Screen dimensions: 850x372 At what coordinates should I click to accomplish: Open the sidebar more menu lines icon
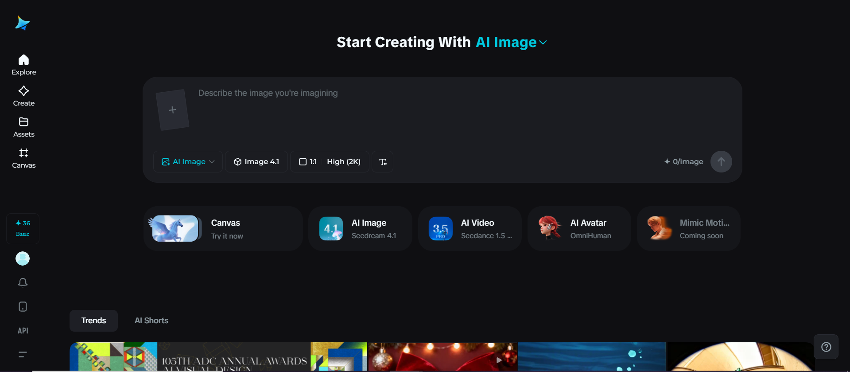click(x=23, y=354)
